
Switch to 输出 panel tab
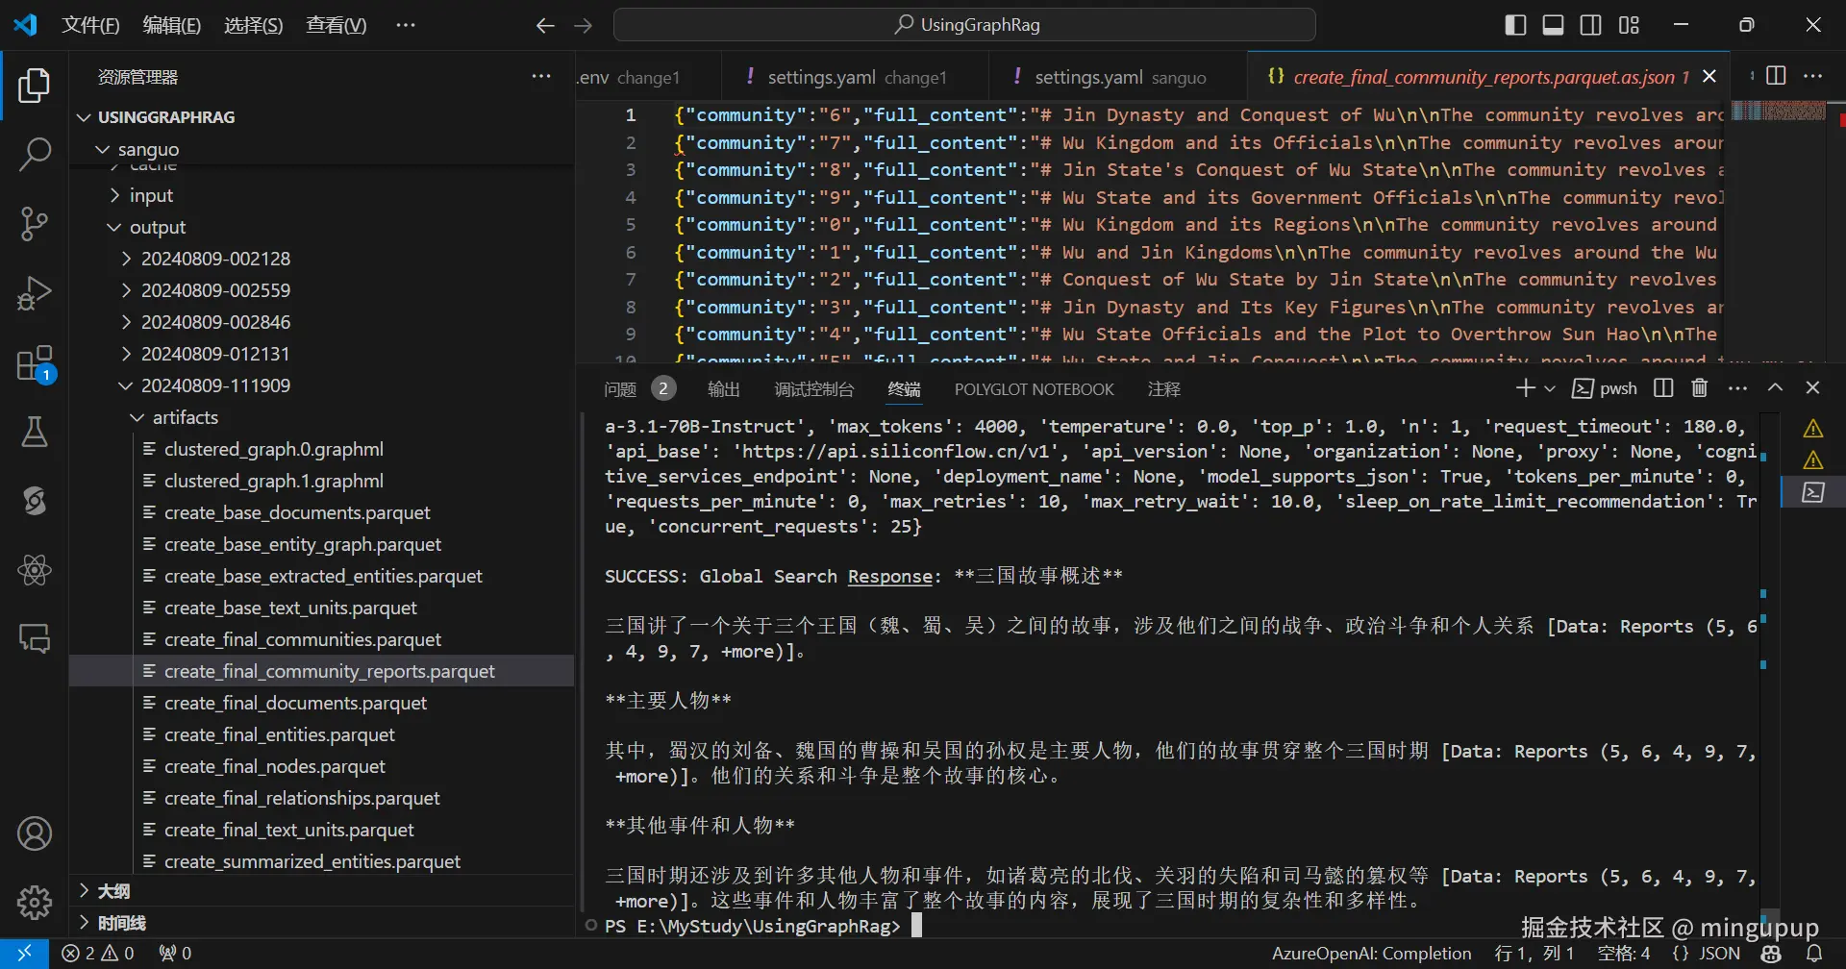(x=724, y=388)
